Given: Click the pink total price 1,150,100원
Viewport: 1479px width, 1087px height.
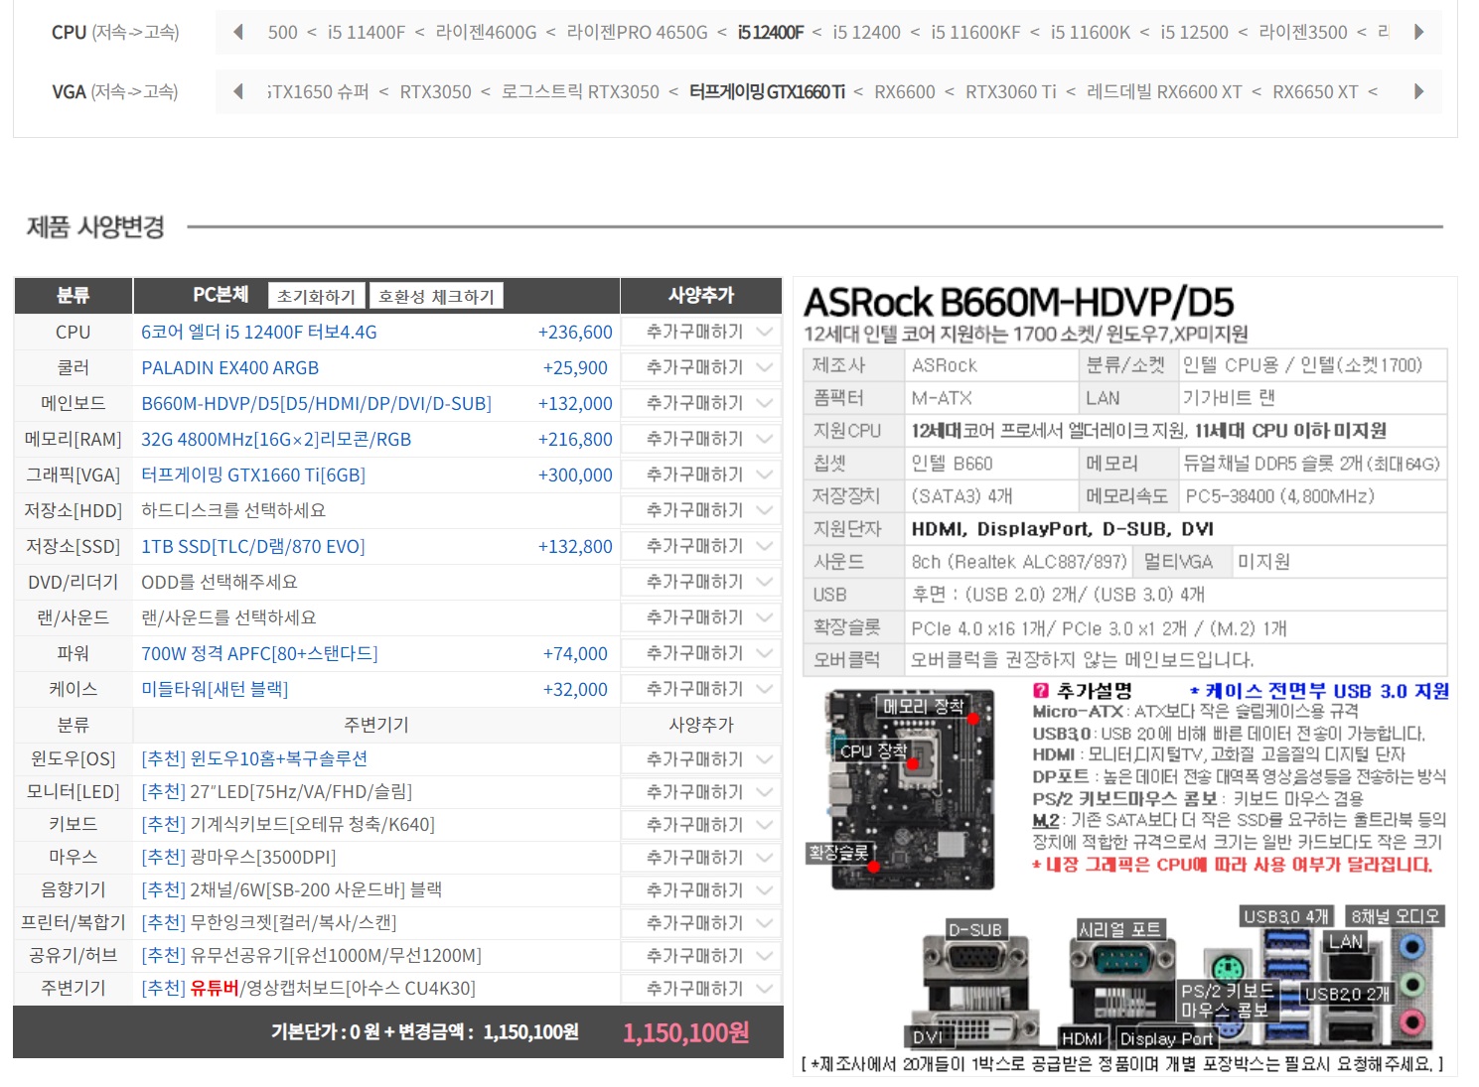Looking at the screenshot, I should tap(686, 1033).
